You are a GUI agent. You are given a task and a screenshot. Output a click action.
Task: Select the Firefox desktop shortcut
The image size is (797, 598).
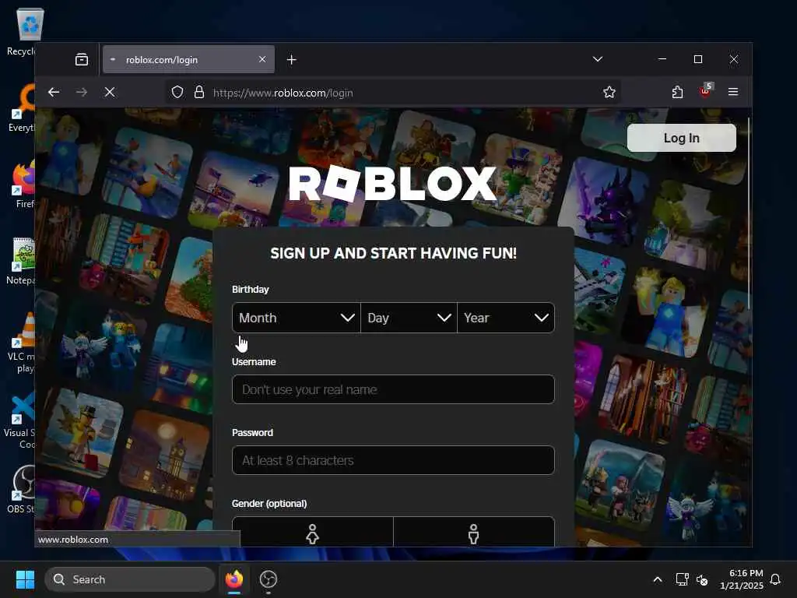click(23, 184)
